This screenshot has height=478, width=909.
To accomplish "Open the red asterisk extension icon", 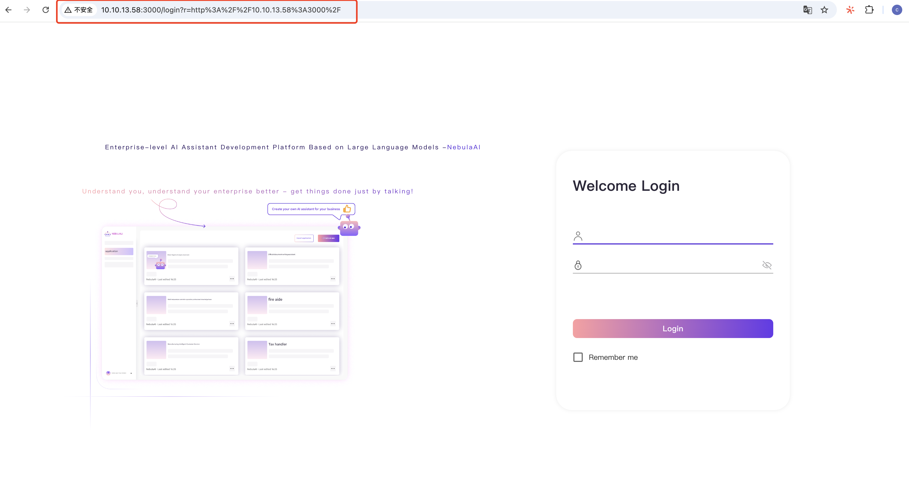I will [850, 10].
